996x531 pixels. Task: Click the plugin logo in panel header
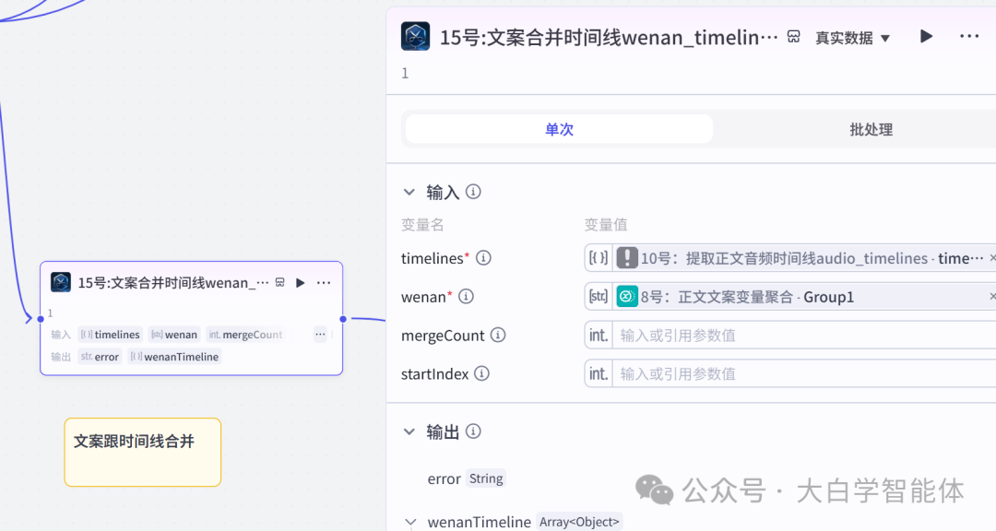(x=415, y=36)
